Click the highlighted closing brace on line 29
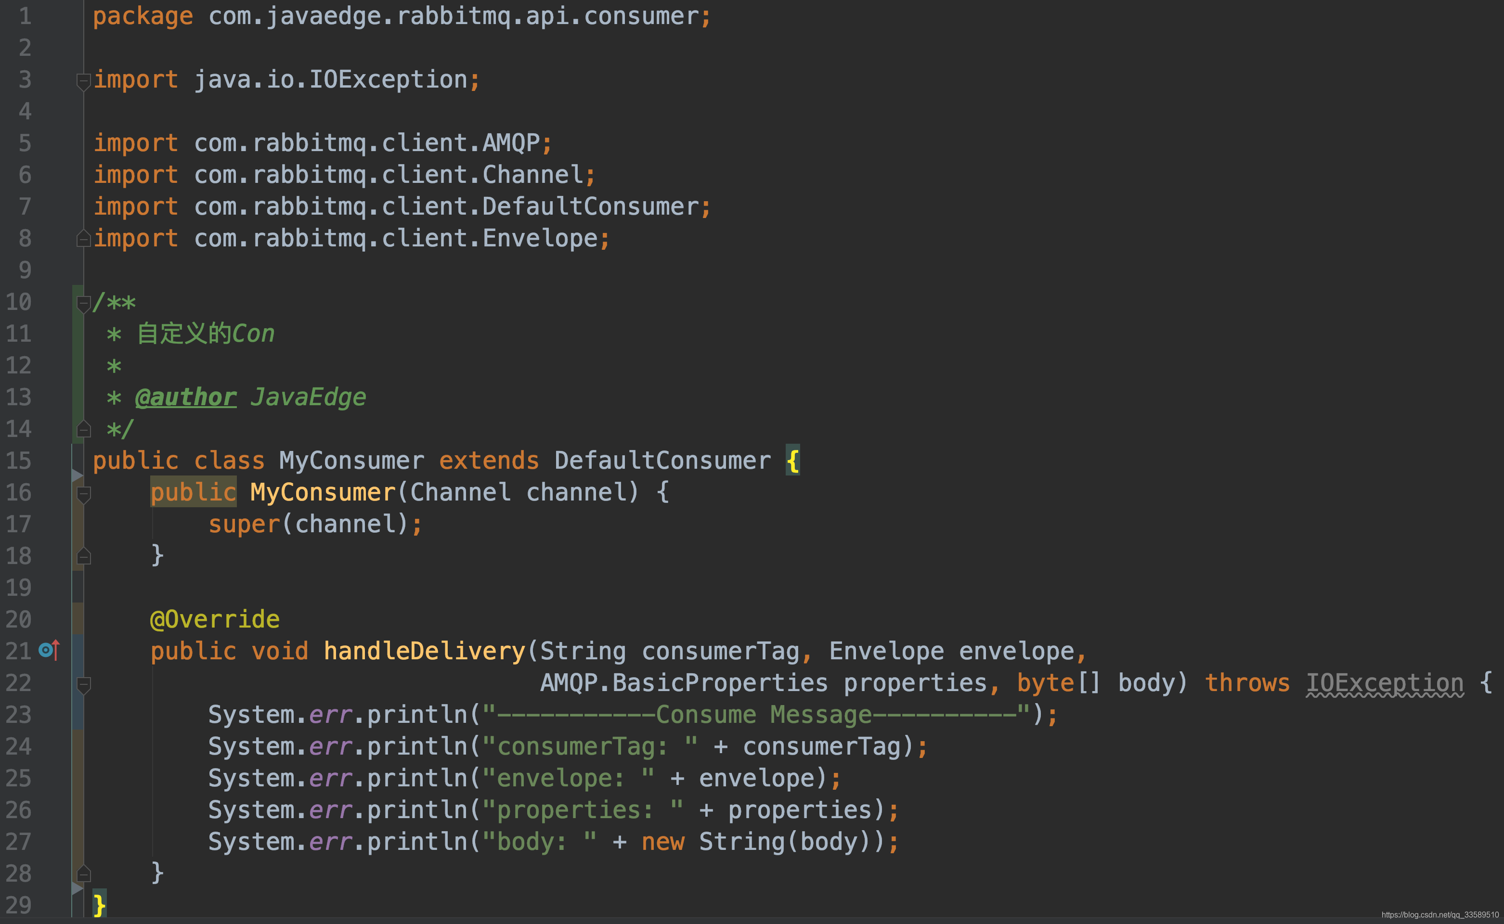This screenshot has width=1504, height=924. [x=99, y=904]
